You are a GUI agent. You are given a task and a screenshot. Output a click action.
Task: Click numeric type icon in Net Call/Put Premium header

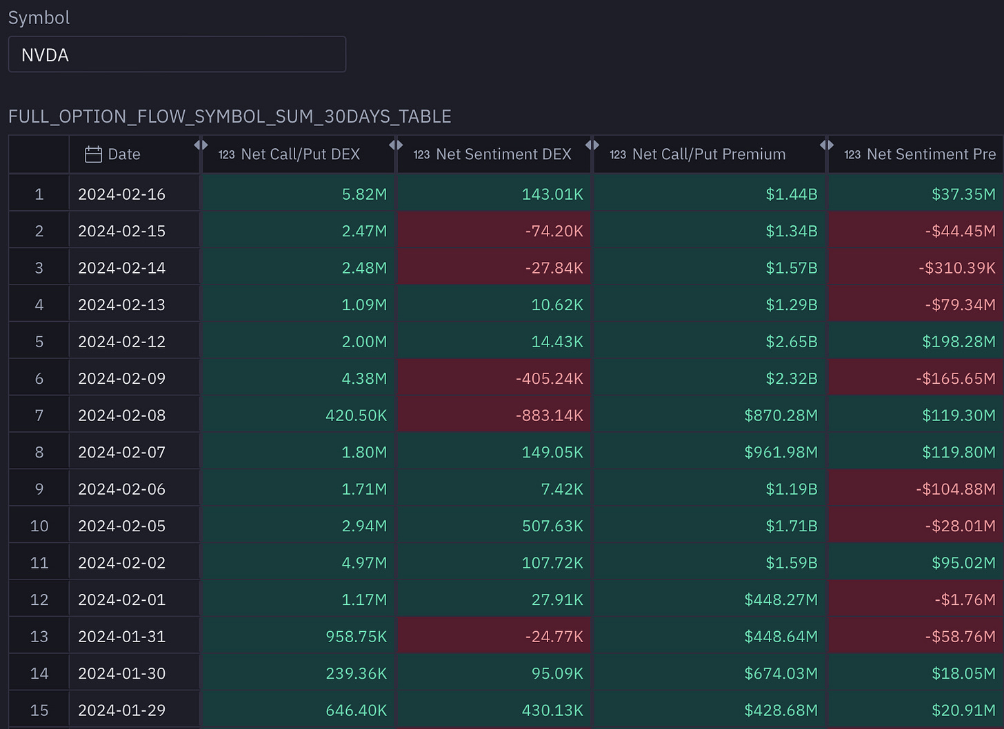click(618, 154)
